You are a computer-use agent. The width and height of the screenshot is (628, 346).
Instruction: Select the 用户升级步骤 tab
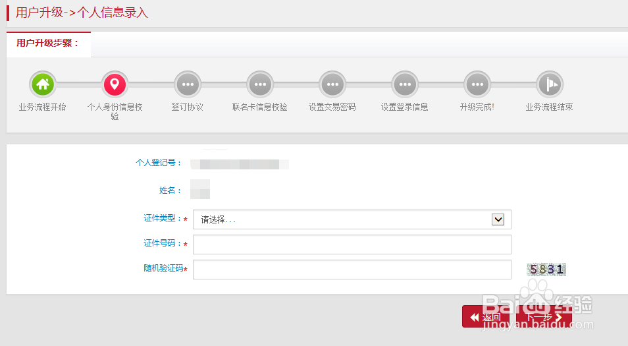click(49, 43)
